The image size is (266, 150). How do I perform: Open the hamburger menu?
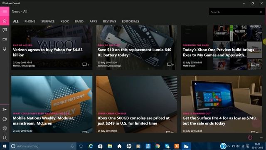[5, 11]
